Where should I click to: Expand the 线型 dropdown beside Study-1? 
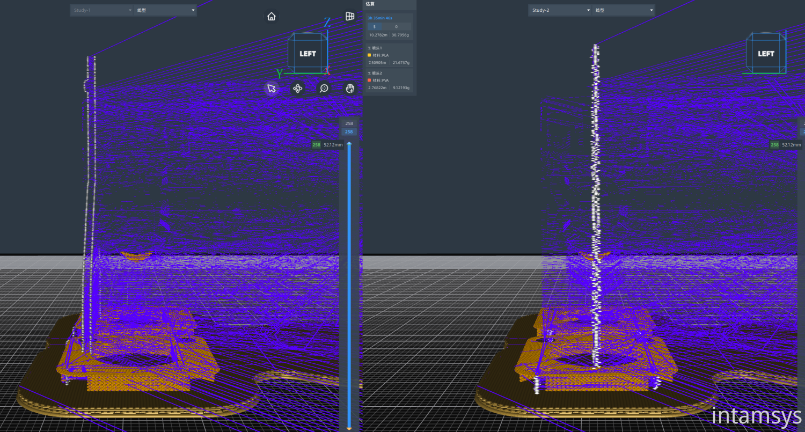(x=165, y=10)
